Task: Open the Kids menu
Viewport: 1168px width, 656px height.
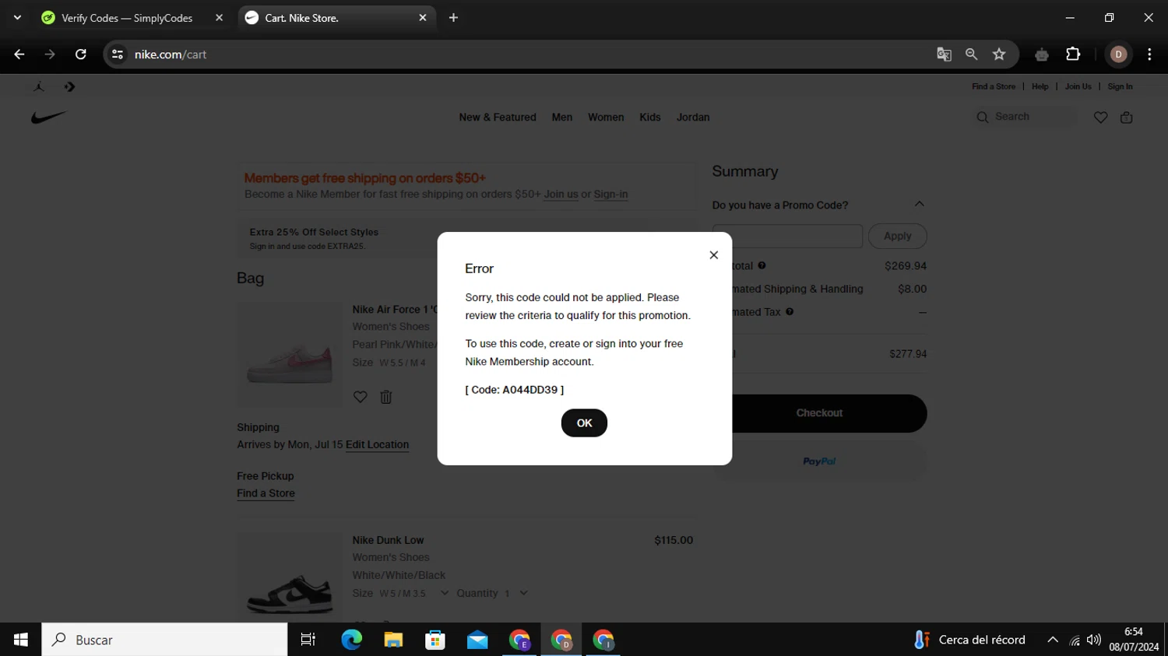Action: click(x=650, y=118)
